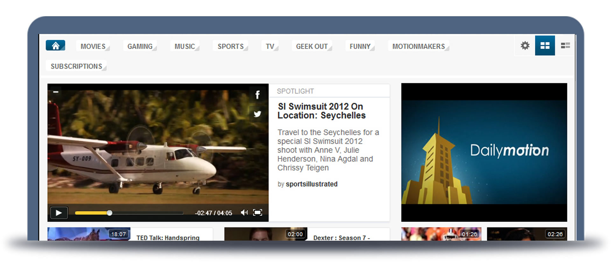Share video on Twitter
Screen dimensions: 611x275
pyautogui.click(x=257, y=114)
